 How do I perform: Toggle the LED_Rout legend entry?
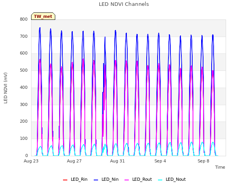tap(138, 180)
